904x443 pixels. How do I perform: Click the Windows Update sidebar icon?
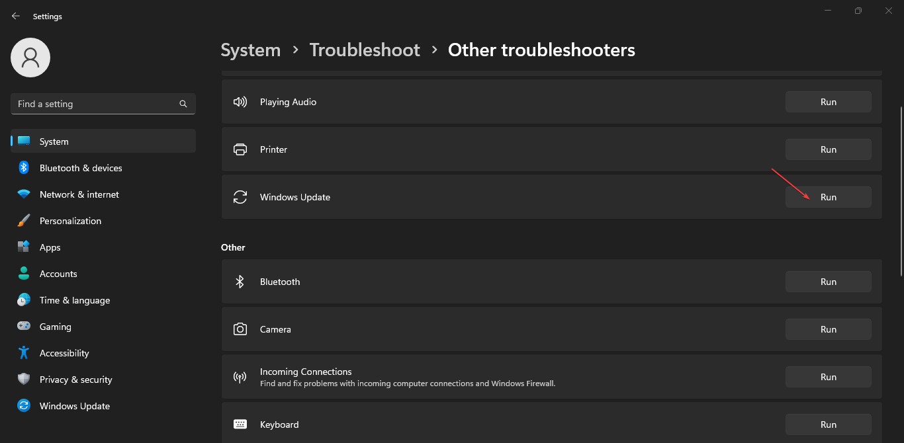pos(24,406)
